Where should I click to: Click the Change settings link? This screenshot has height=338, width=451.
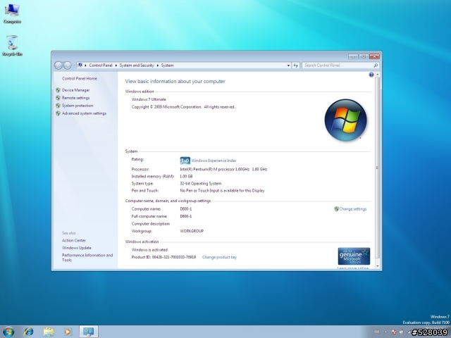(x=353, y=209)
